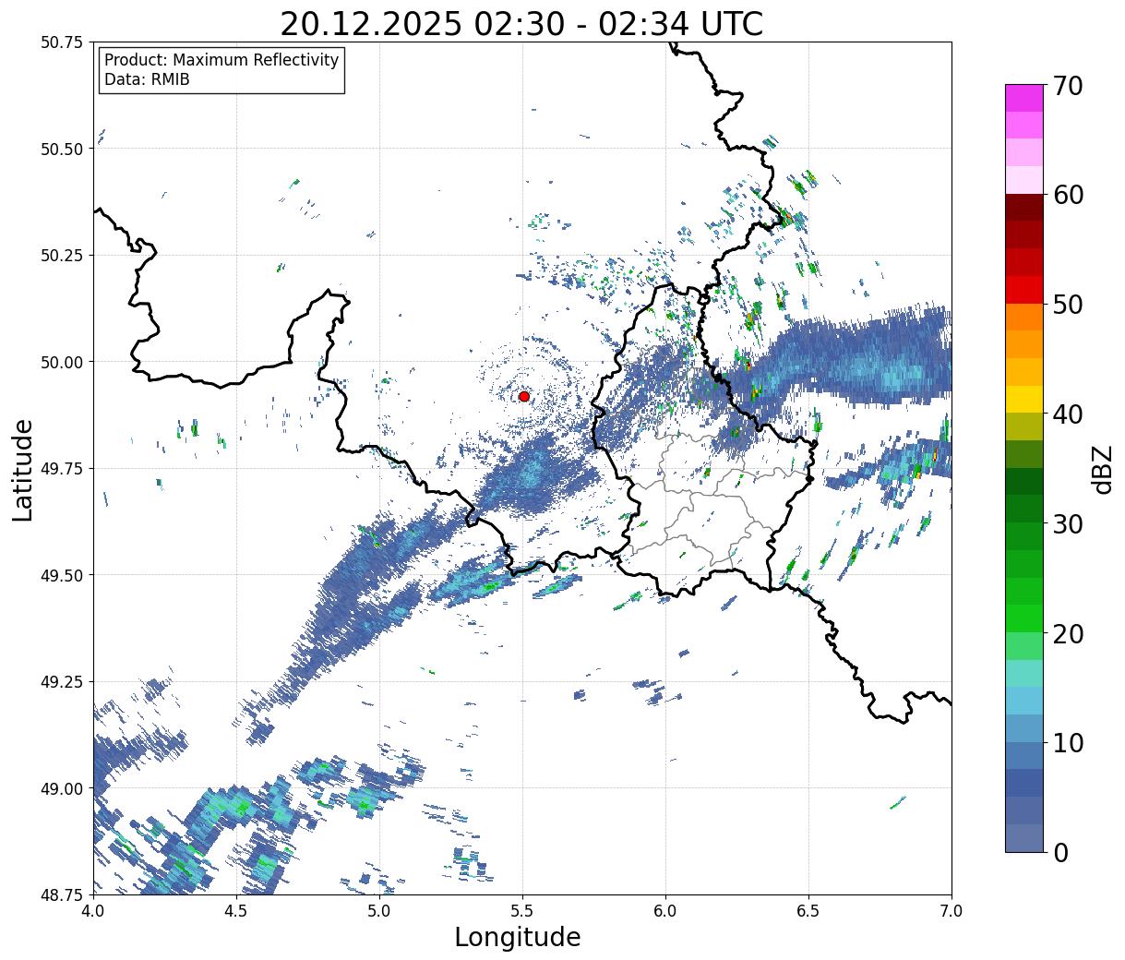The width and height of the screenshot is (1125, 960).
Task: Click the 'Product: Maximum Reflectivity' text line
Action: pos(221,60)
